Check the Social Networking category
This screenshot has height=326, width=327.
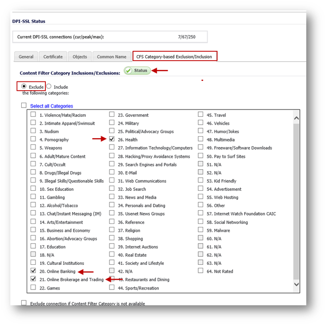pyautogui.click(x=201, y=221)
